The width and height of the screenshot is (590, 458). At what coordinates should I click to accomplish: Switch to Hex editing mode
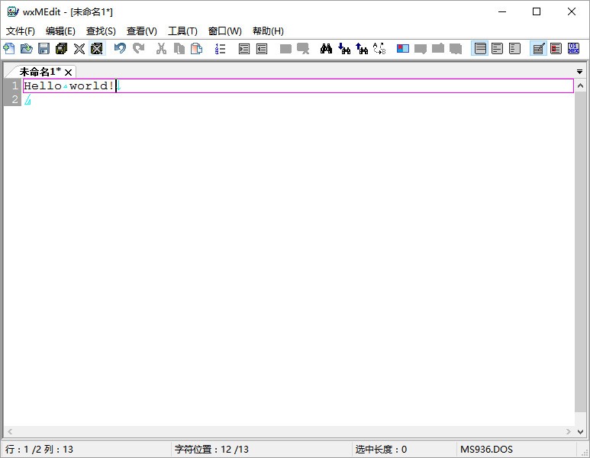click(x=573, y=49)
